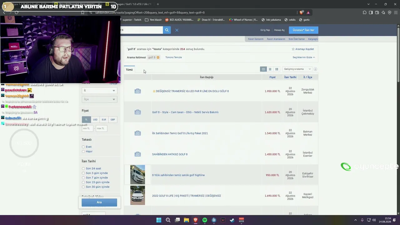Image resolution: width=400 pixels, height=225 pixels.
Task: Select GBP as the price currency
Action: [112, 120]
